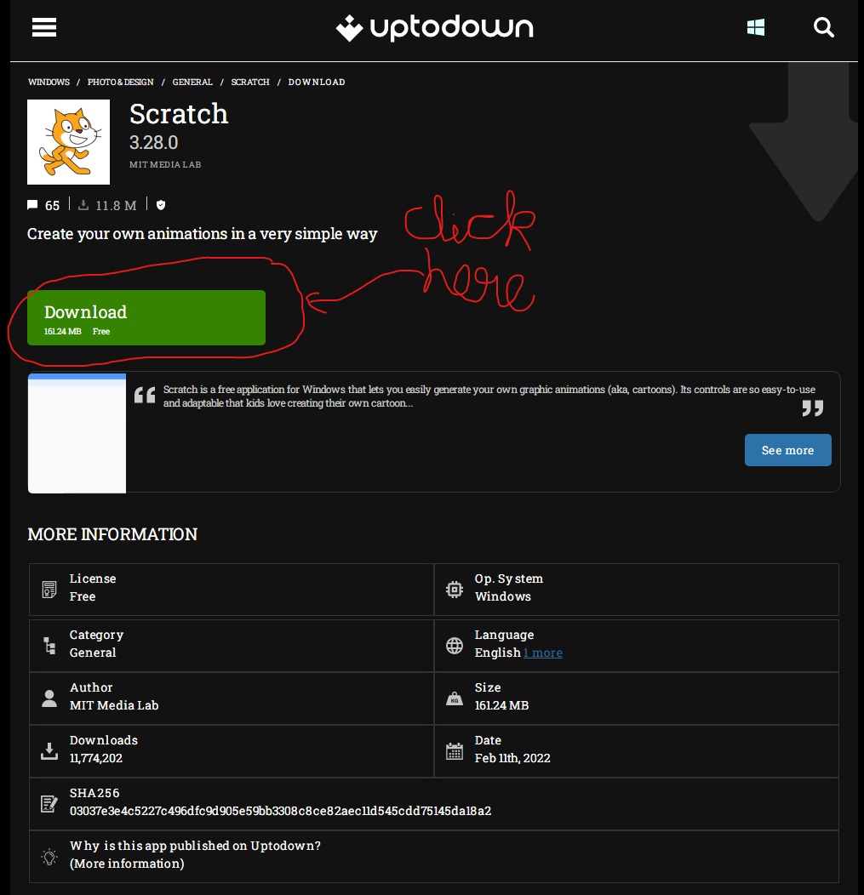Viewport: 864px width, 895px height.
Task: Expand languages via '1 more' link
Action: click(x=542, y=653)
